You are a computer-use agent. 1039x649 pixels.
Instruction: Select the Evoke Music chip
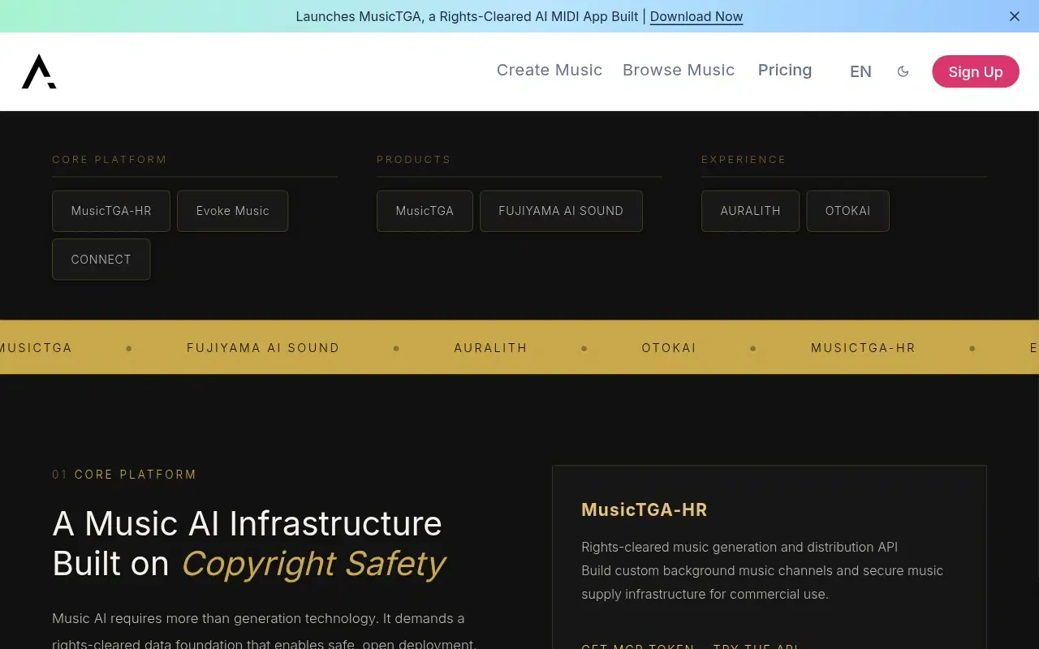pos(232,211)
